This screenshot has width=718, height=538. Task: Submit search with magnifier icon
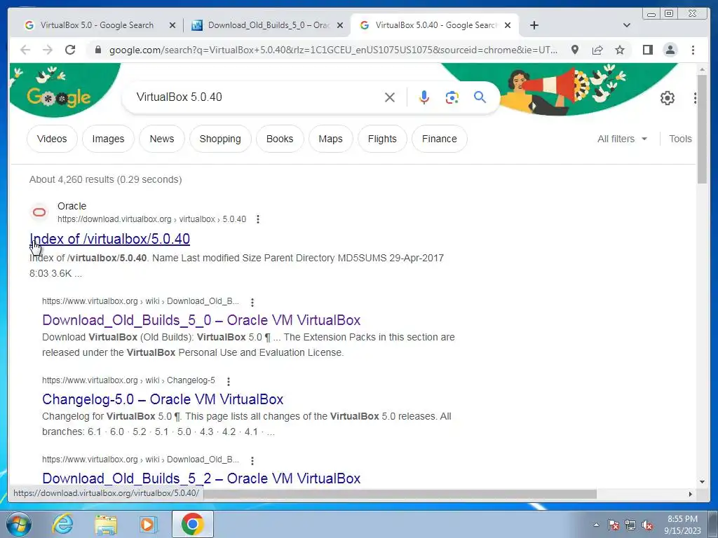pos(480,97)
